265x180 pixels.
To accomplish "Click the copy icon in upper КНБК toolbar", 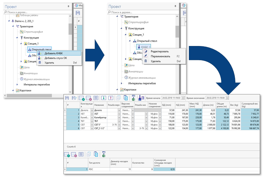I will pyautogui.click(x=118, y=98).
